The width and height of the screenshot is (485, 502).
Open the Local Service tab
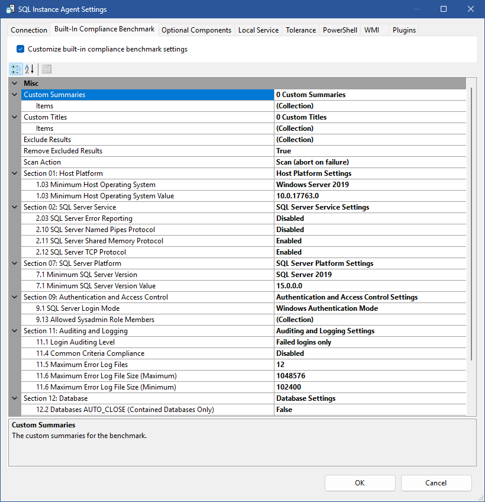258,30
